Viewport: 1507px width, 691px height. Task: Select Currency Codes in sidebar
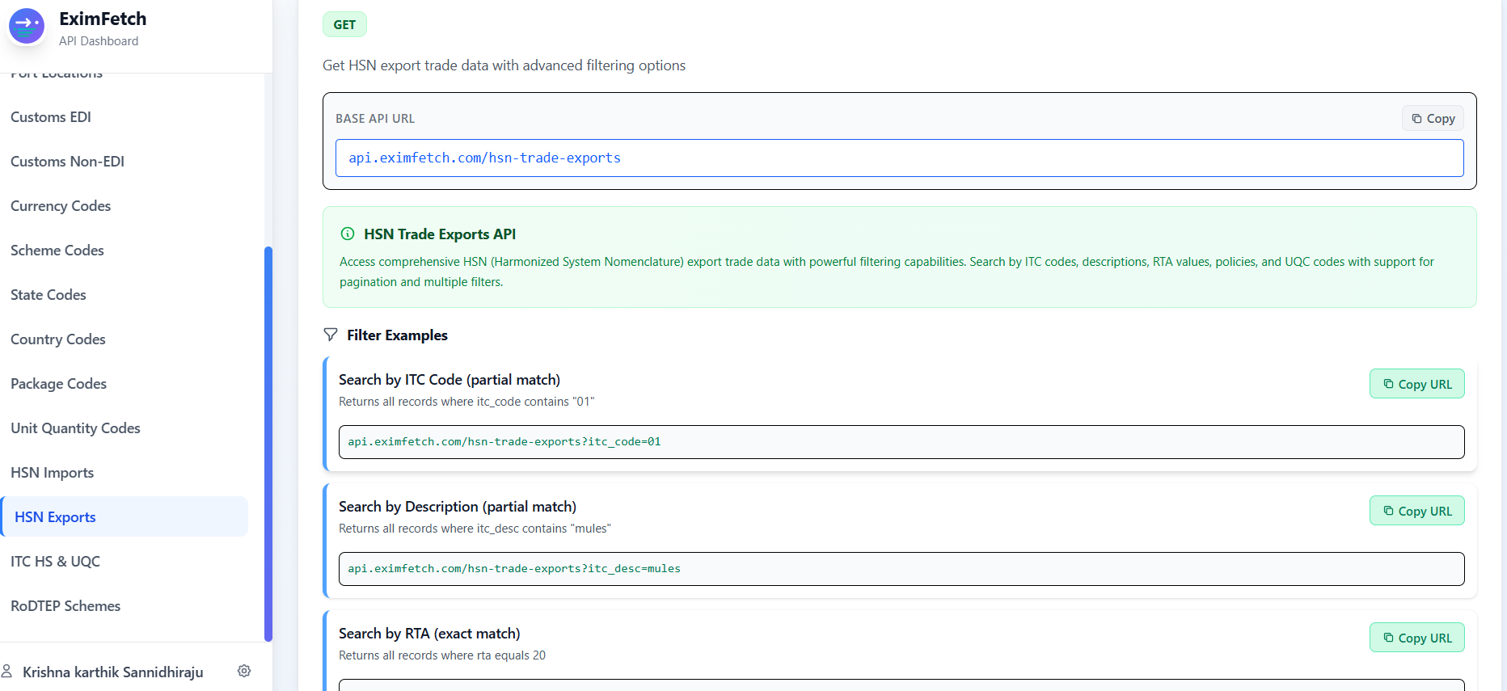[61, 206]
